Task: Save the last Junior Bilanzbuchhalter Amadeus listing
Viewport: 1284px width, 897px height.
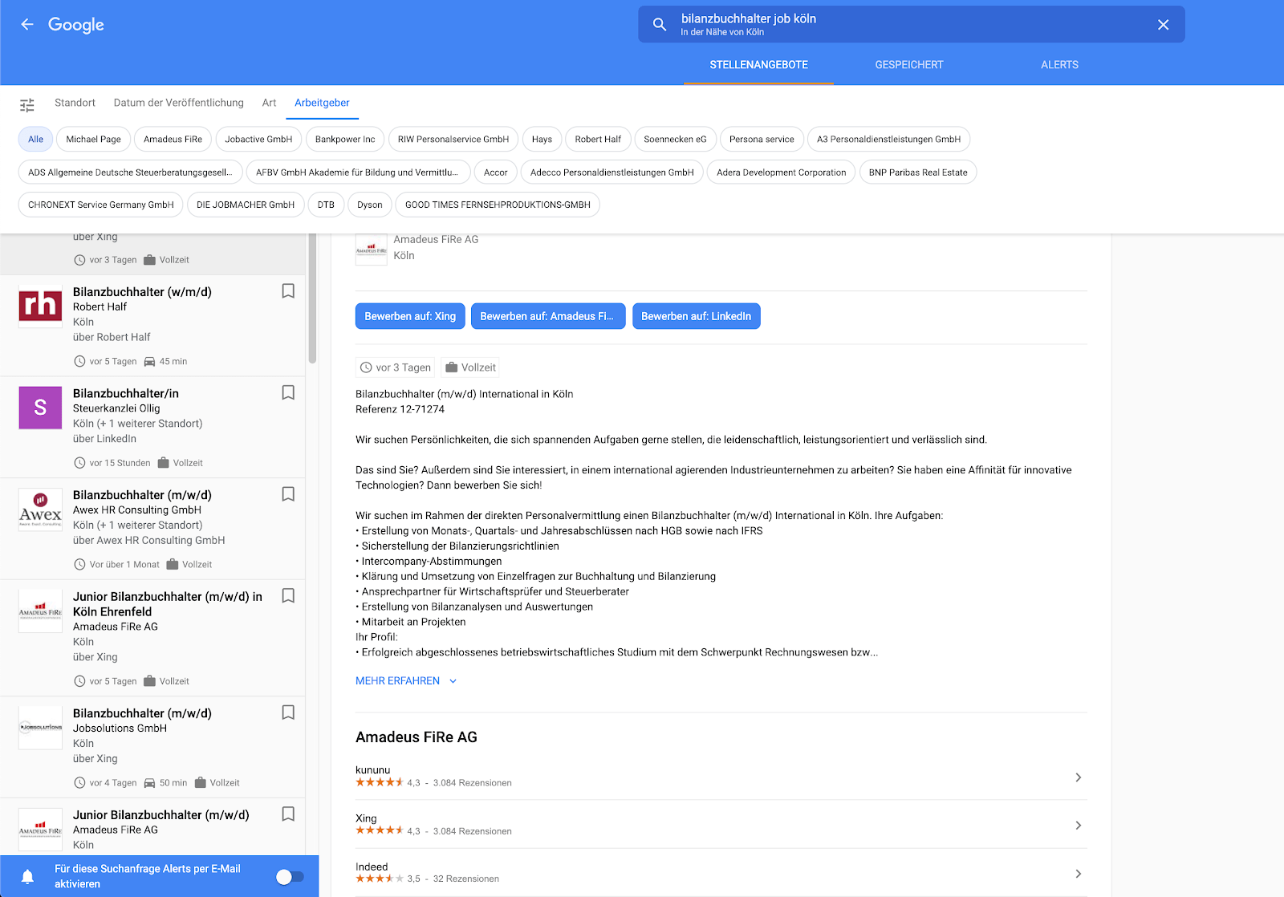Action: pos(288,814)
